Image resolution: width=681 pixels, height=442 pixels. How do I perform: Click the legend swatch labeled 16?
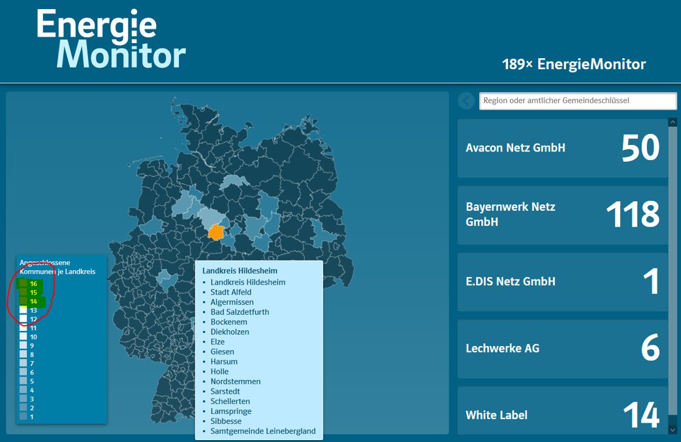pyautogui.click(x=24, y=283)
